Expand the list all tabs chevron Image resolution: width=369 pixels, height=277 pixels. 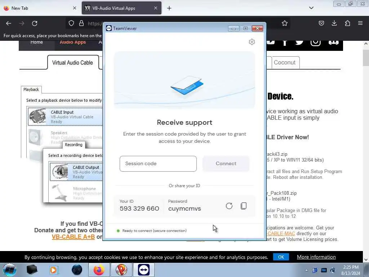click(311, 8)
